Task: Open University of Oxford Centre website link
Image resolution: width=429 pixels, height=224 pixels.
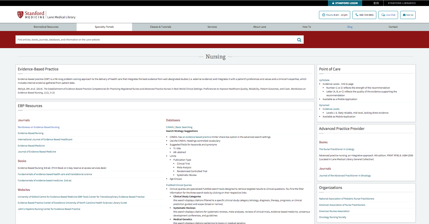Action: 81,197
